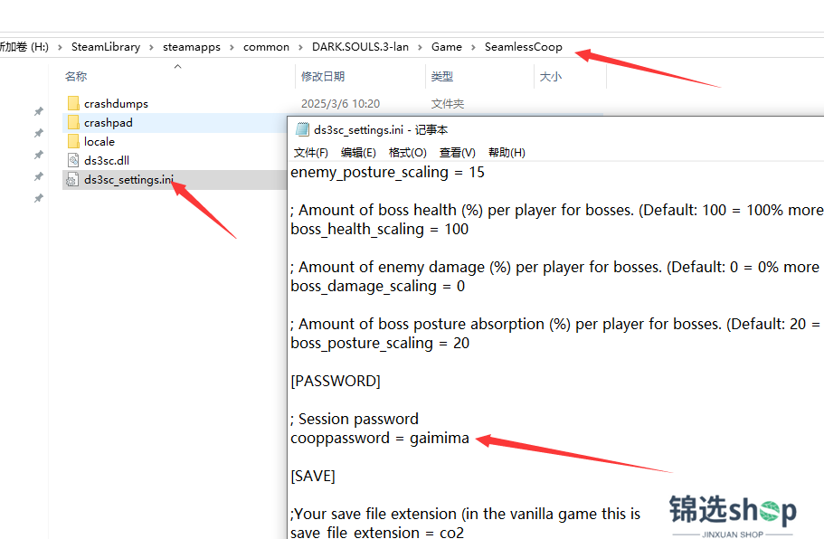824x539 pixels.
Task: Expand the chevron after steamapps
Action: click(232, 47)
